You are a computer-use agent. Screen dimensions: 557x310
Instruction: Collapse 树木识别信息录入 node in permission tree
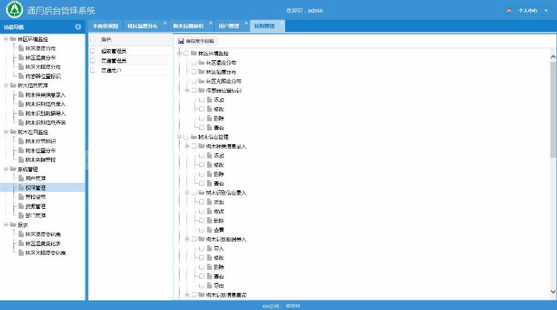tap(187, 193)
